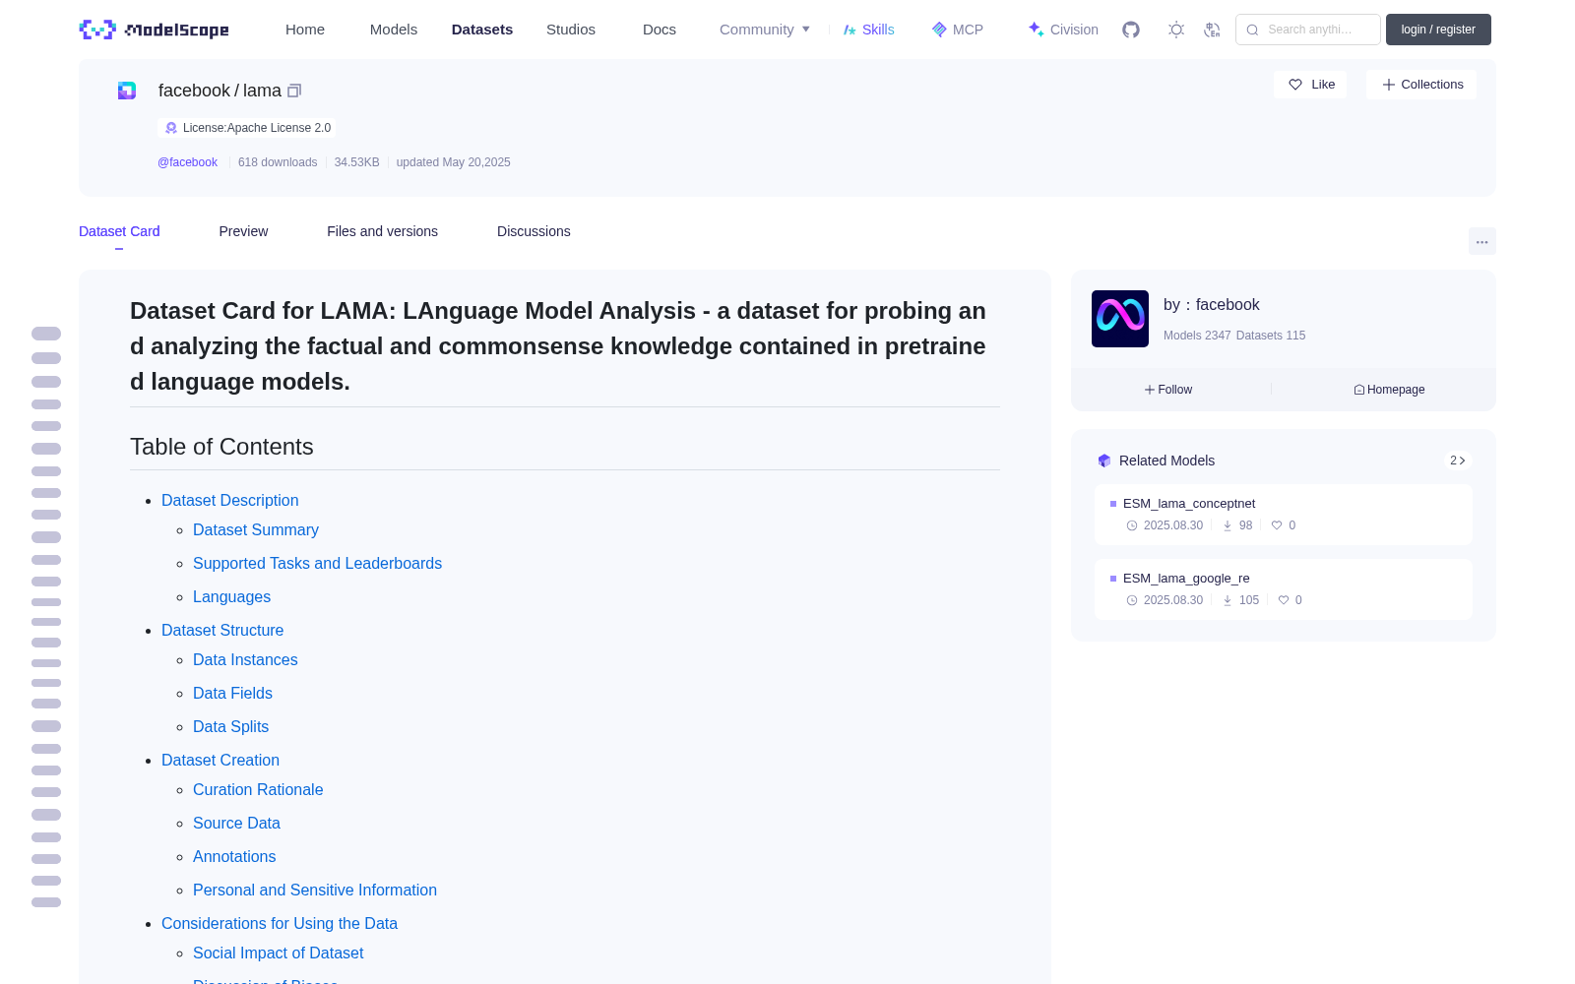Click first outline marker in left sidebar

pyautogui.click(x=46, y=334)
